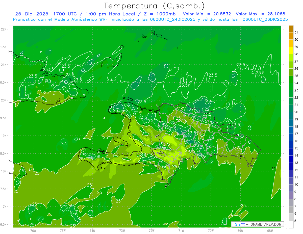Click the '22' contour label on the map
Viewport: 303px width, 234px height.
tap(207, 109)
